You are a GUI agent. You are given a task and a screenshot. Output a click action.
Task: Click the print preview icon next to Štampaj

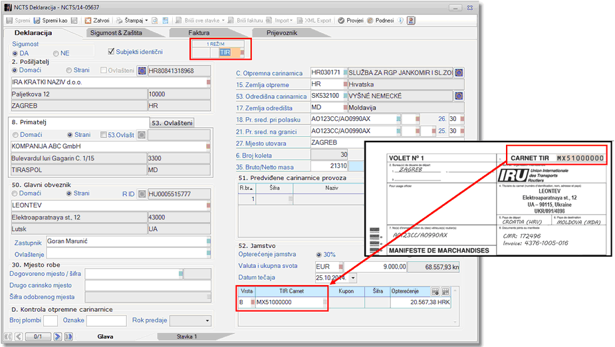point(155,21)
